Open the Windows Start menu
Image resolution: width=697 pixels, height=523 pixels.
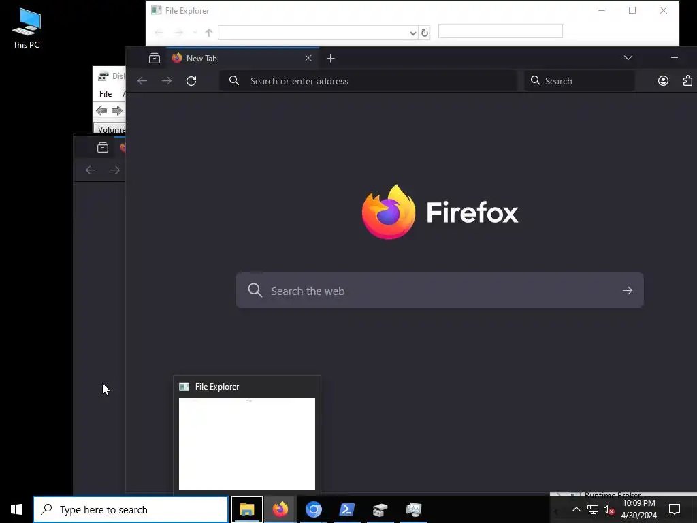tap(16, 509)
